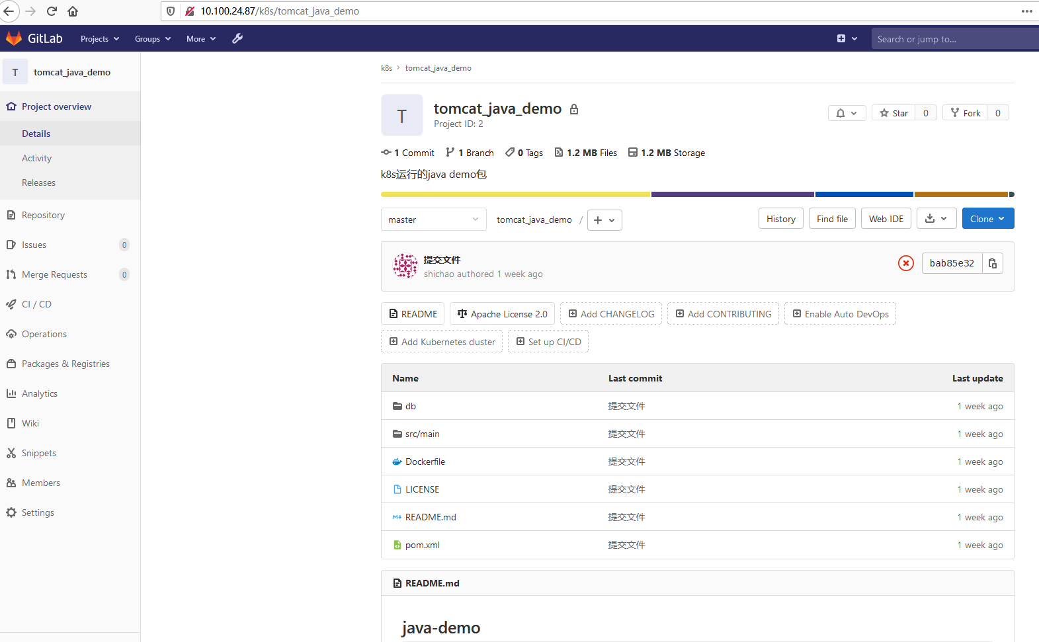Open the download source code dropdown
This screenshot has width=1039, height=642.
click(936, 218)
